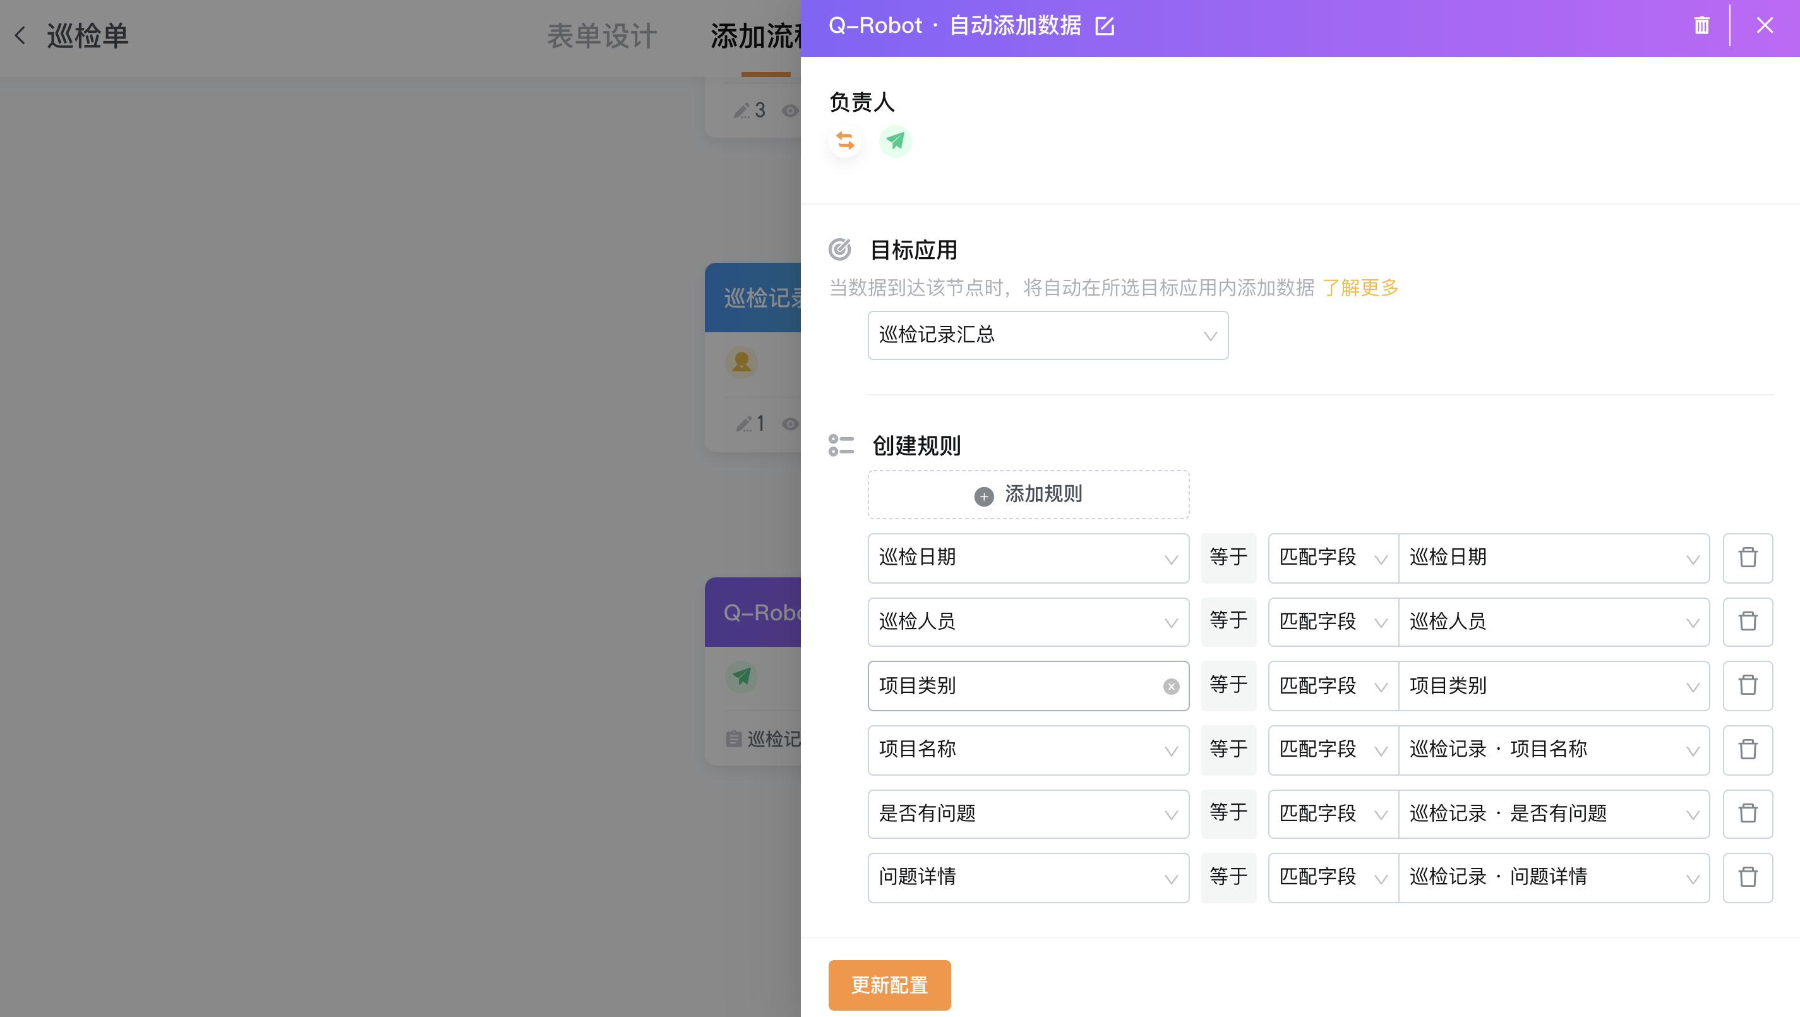Screen dimensions: 1800x1017
Task: Click the target application section icon
Action: click(x=840, y=249)
